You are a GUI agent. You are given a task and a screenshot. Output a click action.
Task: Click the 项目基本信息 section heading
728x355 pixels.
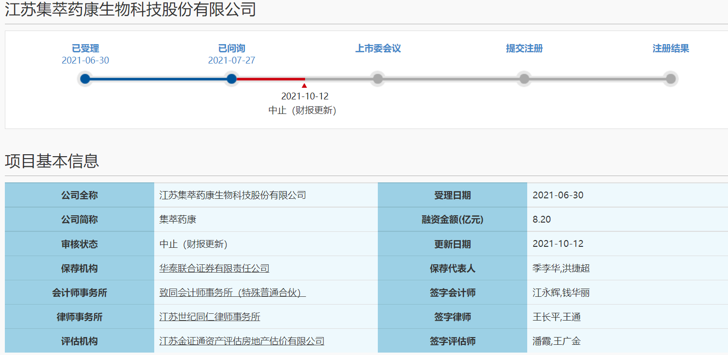coord(52,161)
